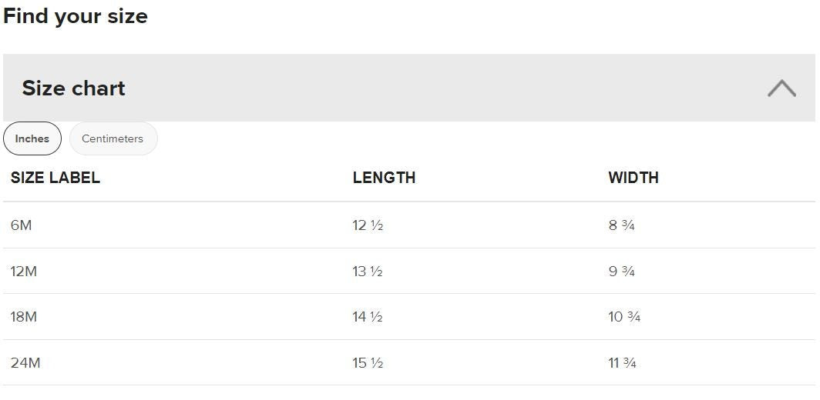The width and height of the screenshot is (820, 400).
Task: Select the 18M size label
Action: point(24,317)
